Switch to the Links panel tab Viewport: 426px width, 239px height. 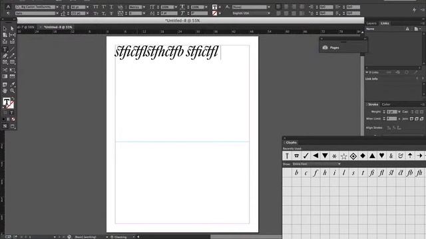[x=385, y=23]
